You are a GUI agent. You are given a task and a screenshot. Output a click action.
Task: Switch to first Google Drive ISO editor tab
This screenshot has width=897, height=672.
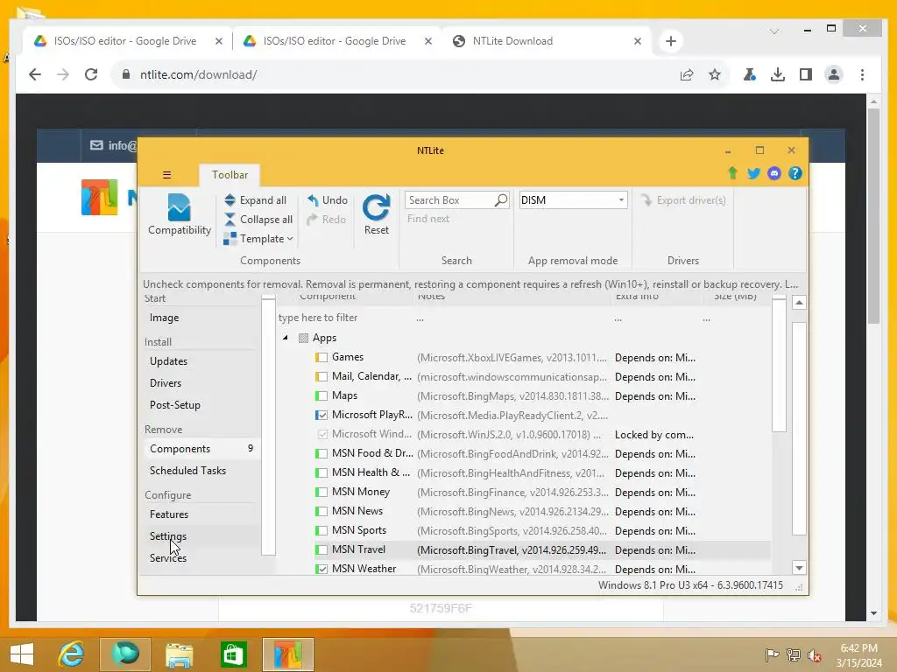(126, 41)
